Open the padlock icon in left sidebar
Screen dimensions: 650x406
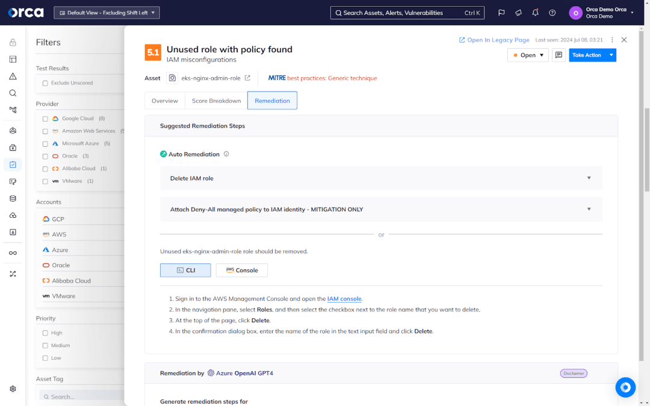[x=13, y=42]
